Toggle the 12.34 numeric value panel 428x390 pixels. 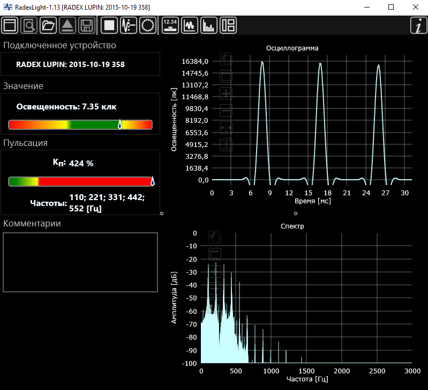coord(170,25)
